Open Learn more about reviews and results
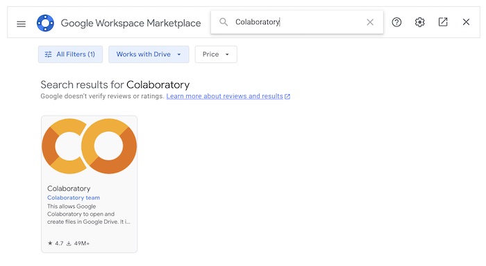 (225, 96)
